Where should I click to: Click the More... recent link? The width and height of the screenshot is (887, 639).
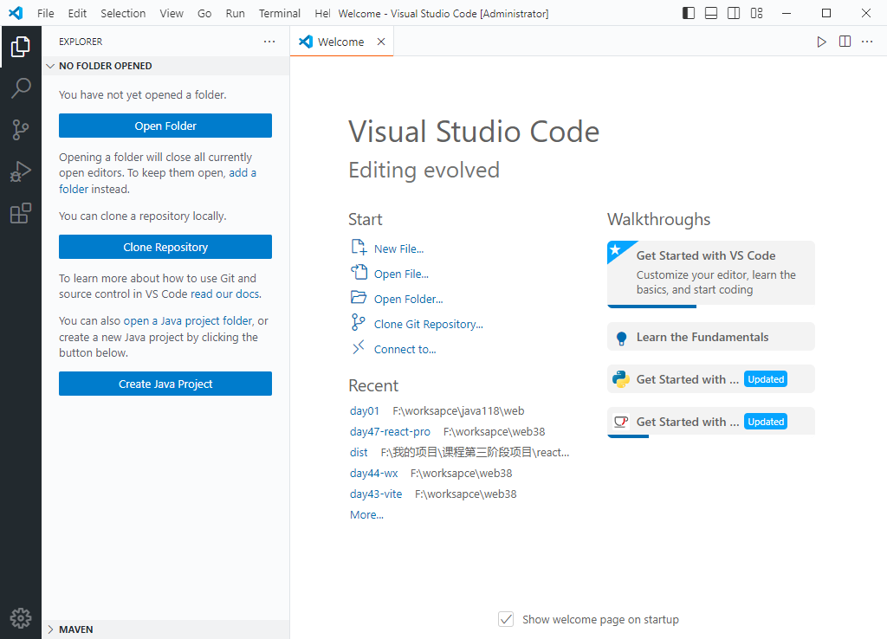click(366, 514)
